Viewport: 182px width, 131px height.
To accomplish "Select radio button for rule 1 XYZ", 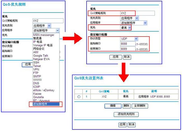I will (x=79, y=96).
